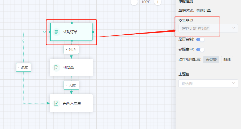Select the 退库 edge label
This screenshot has height=129, width=241.
point(24,67)
